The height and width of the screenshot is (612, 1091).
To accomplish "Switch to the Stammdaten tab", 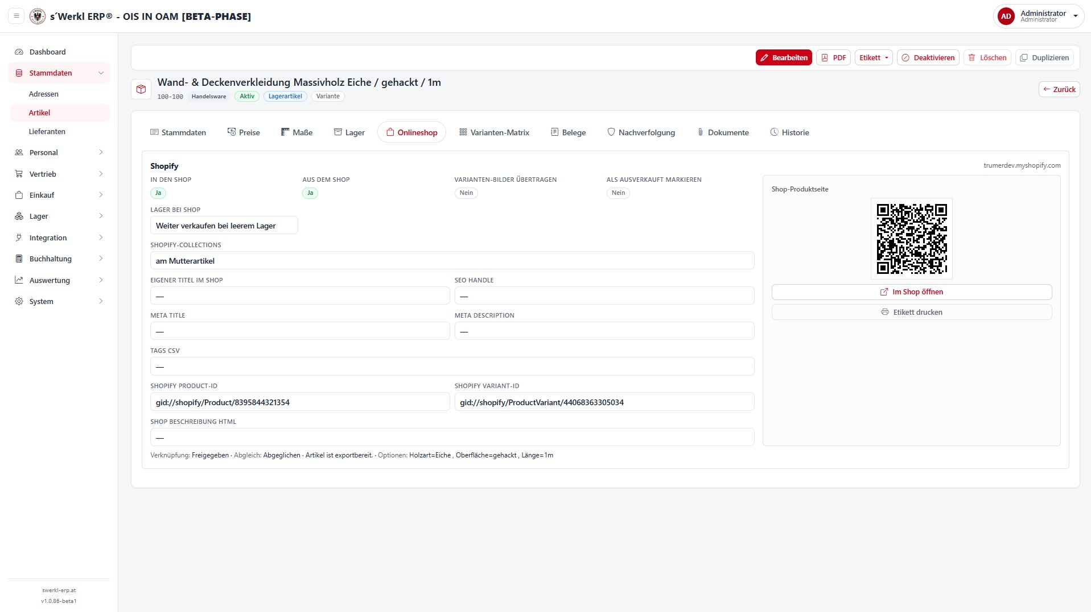I will (178, 132).
